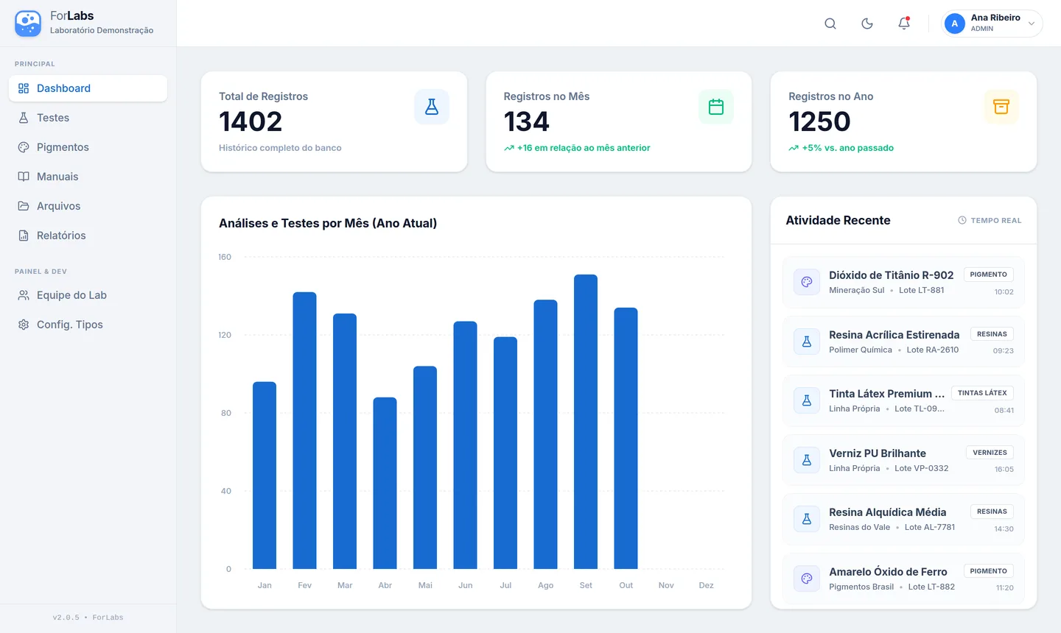Open the search magnifier icon
Image resolution: width=1061 pixels, height=633 pixels.
[830, 24]
